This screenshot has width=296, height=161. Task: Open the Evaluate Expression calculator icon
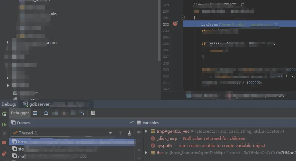tap(93, 113)
